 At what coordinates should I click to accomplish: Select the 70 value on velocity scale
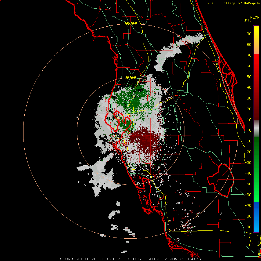[249, 55]
